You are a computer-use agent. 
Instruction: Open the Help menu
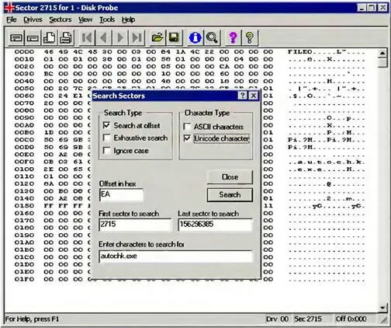point(128,19)
